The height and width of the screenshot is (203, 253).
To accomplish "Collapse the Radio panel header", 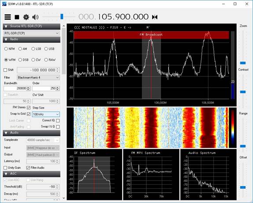I will tap(32, 40).
